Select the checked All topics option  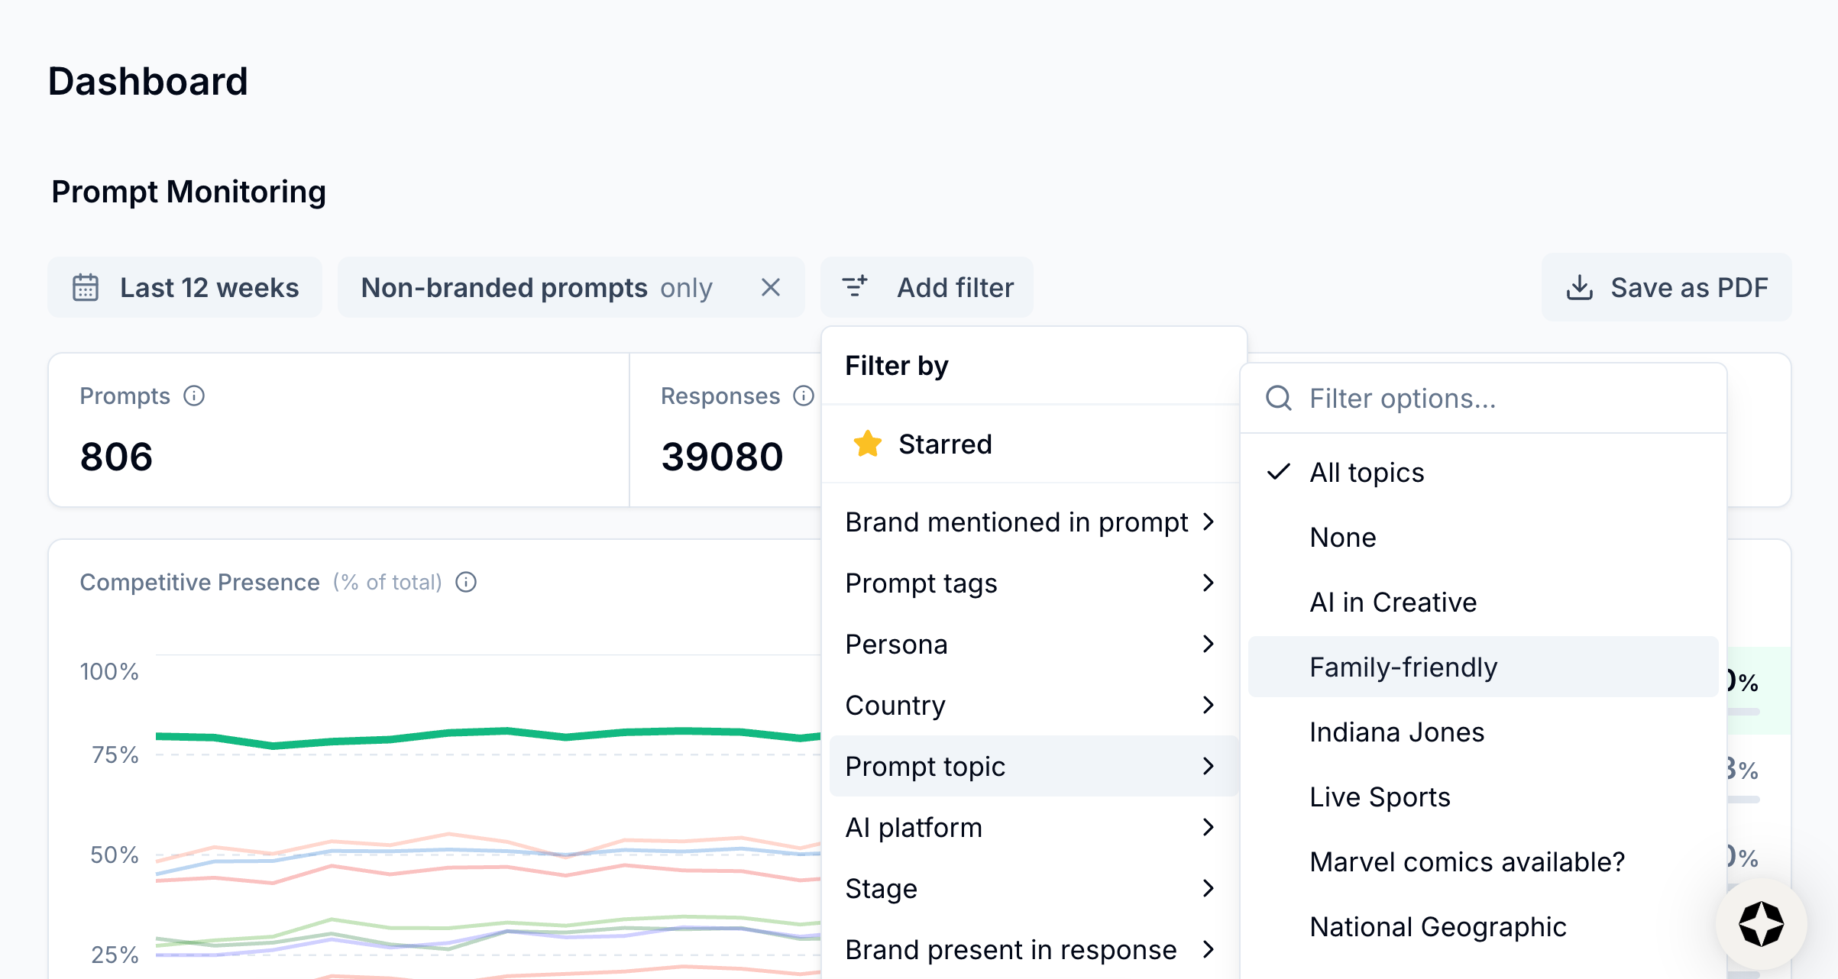pos(1366,473)
